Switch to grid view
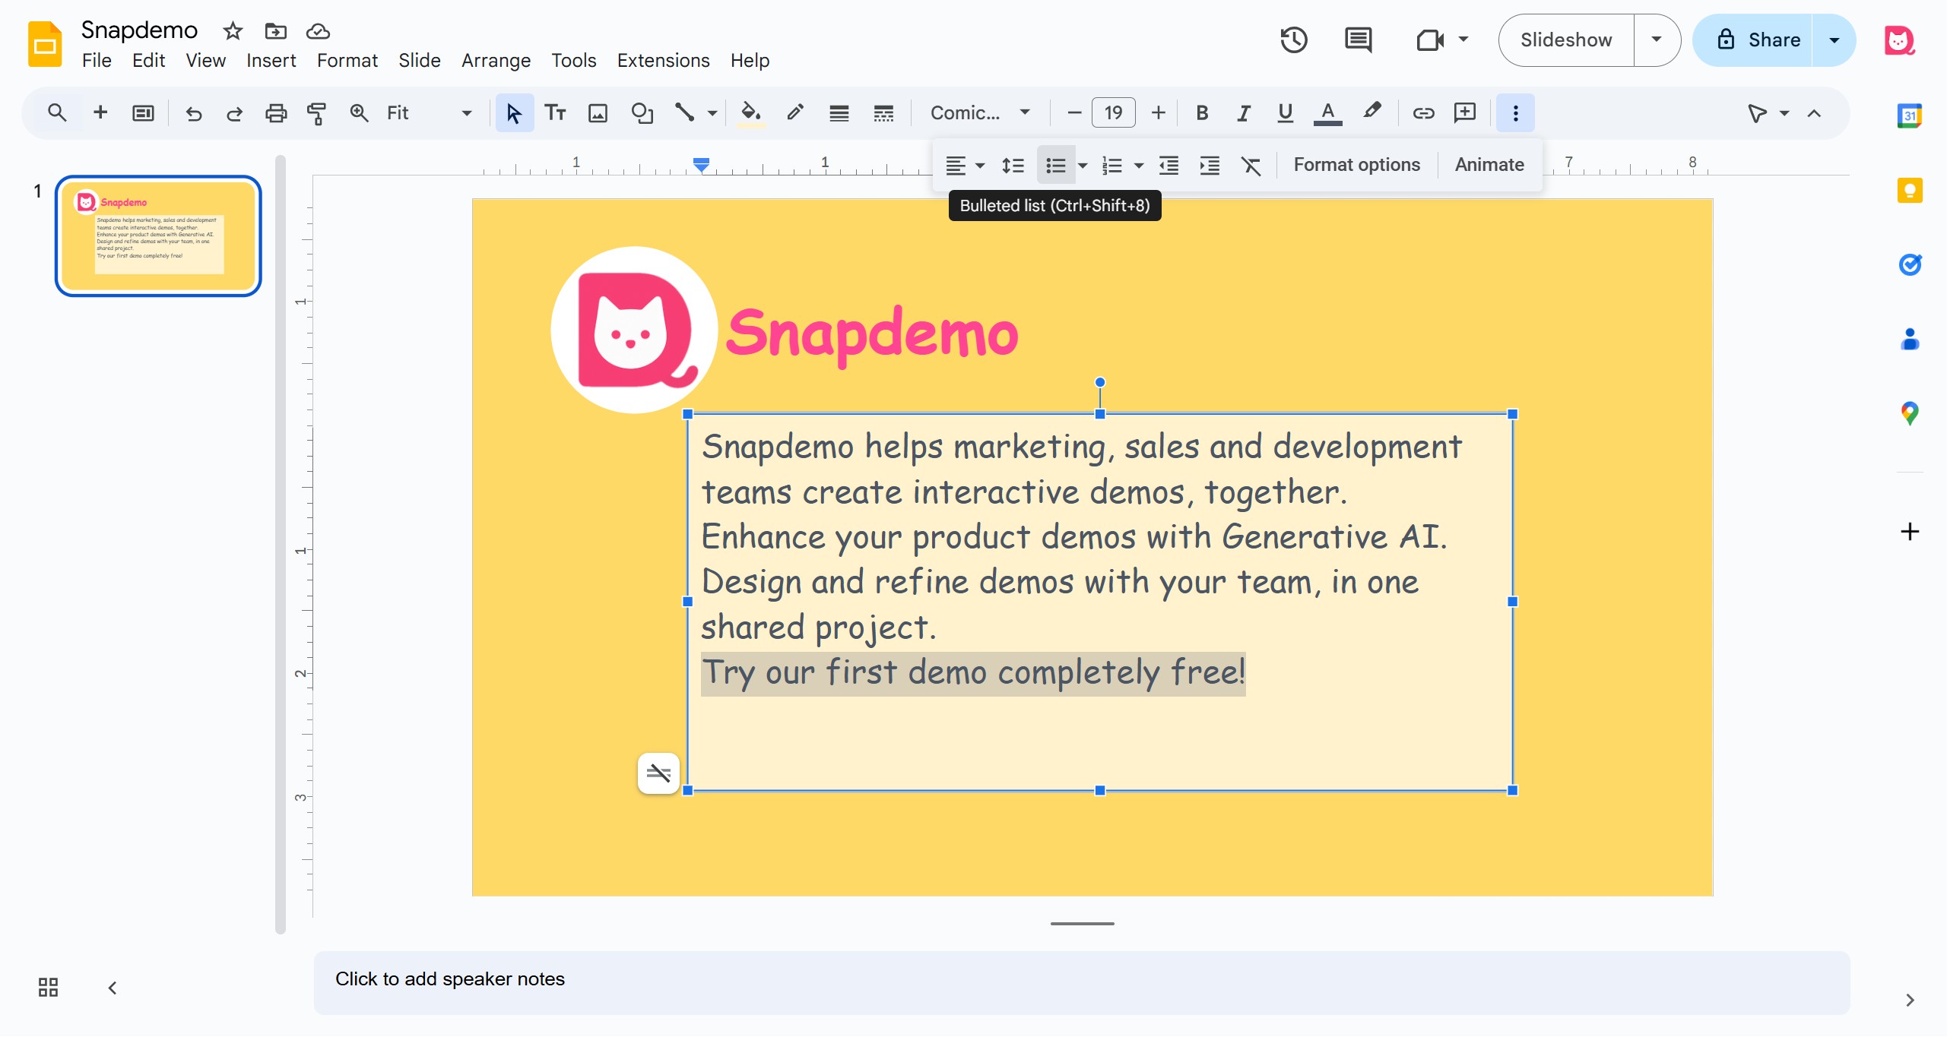The width and height of the screenshot is (1947, 1037). [48, 988]
